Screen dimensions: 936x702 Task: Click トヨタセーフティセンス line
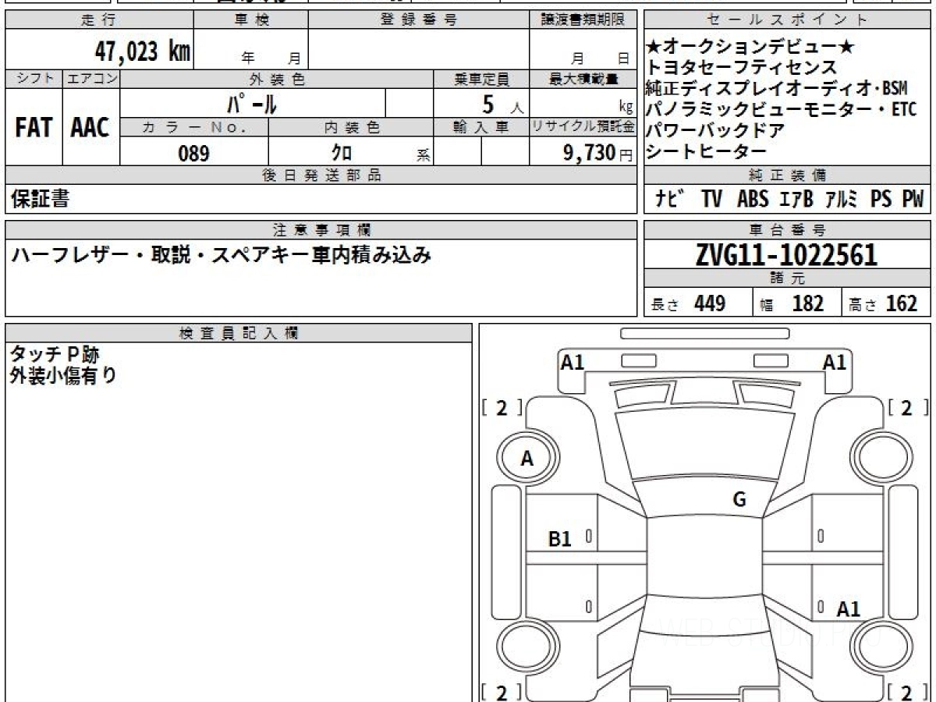[x=741, y=69]
